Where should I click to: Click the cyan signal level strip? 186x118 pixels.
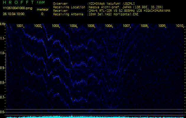93,117
